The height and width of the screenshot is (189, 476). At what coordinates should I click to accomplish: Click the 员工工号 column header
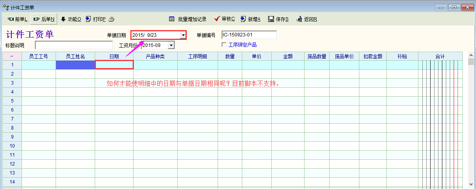(x=38, y=56)
